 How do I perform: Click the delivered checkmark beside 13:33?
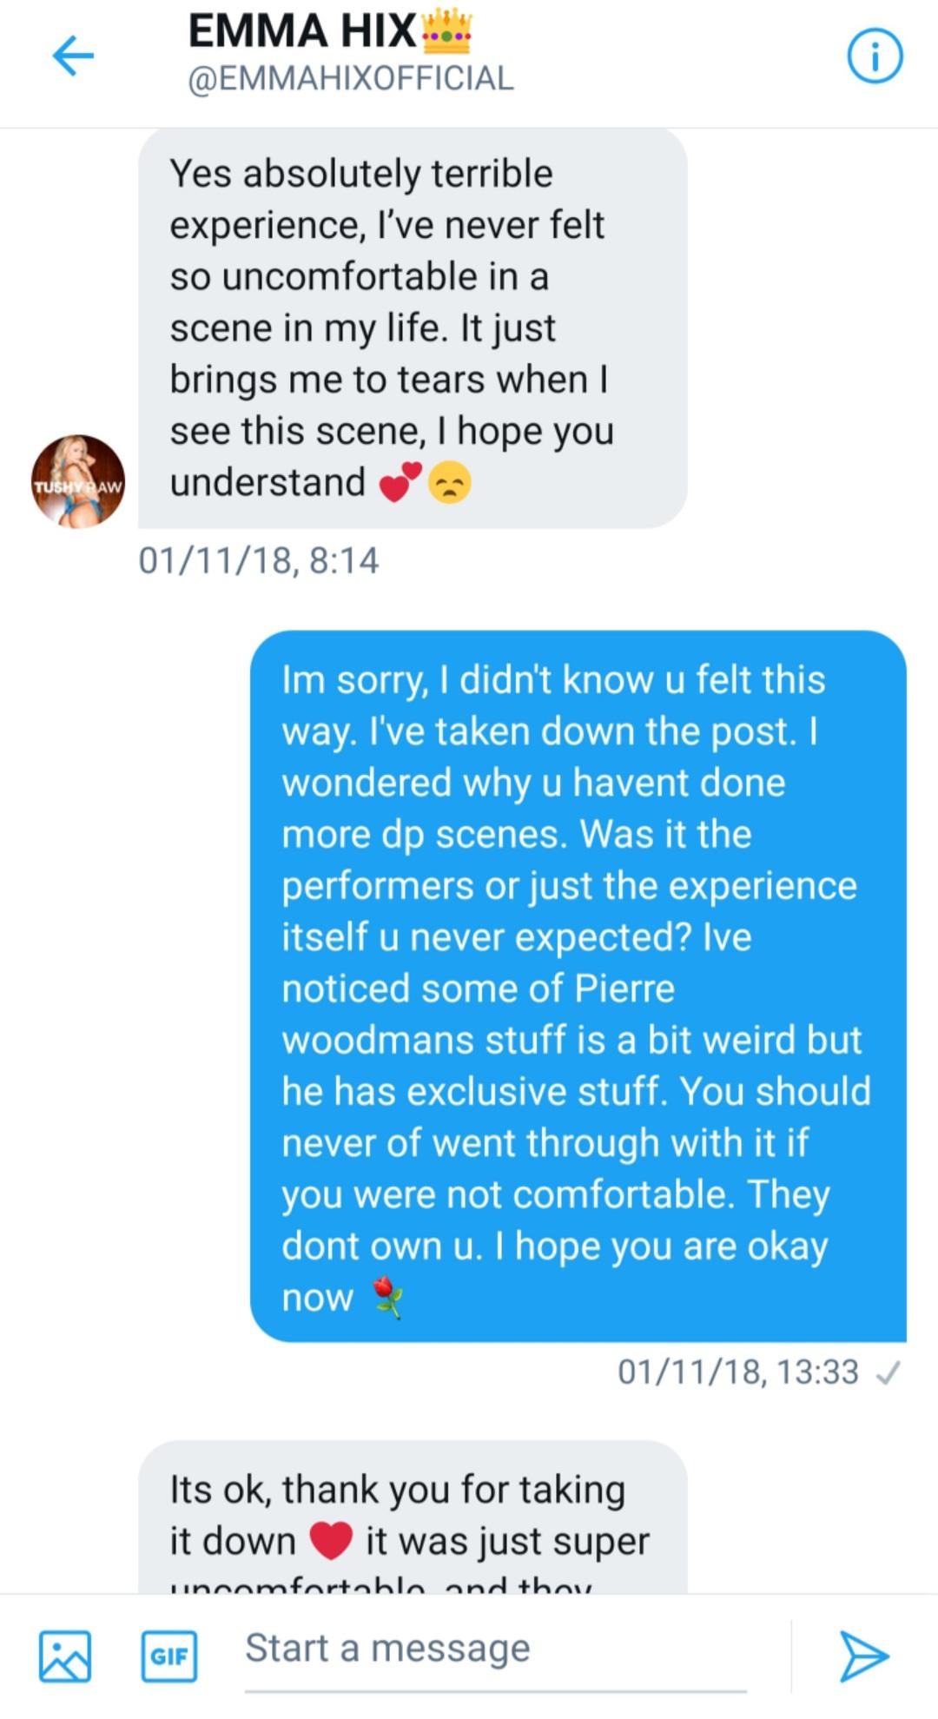(888, 1373)
